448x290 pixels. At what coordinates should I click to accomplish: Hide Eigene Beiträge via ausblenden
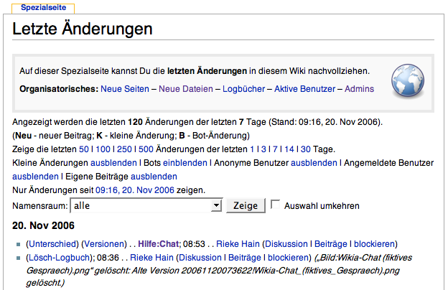point(154,177)
